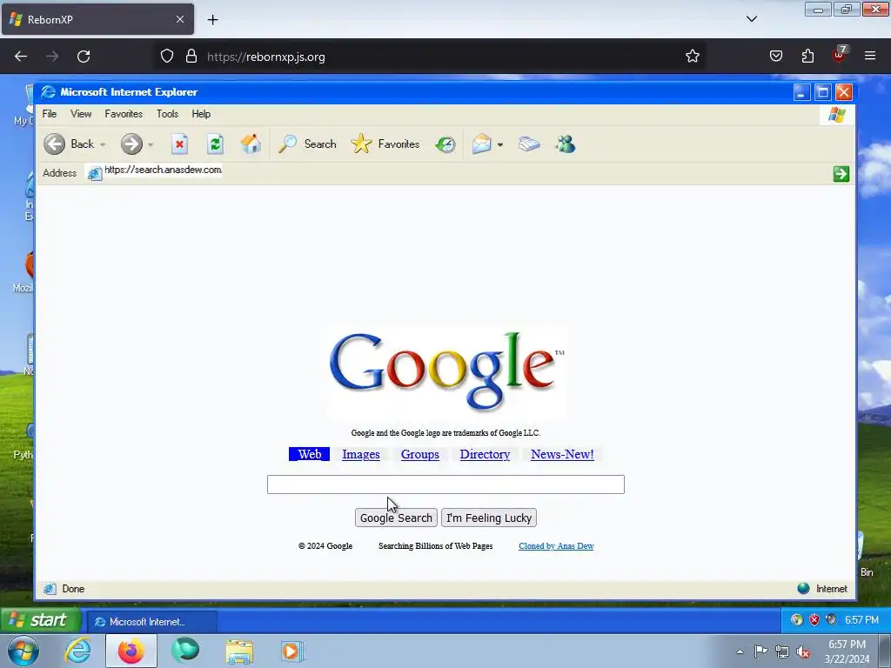891x668 pixels.
Task: Click the IE address field URL
Action: pos(163,170)
